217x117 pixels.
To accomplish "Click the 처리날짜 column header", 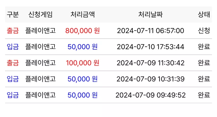I will click(150, 15).
